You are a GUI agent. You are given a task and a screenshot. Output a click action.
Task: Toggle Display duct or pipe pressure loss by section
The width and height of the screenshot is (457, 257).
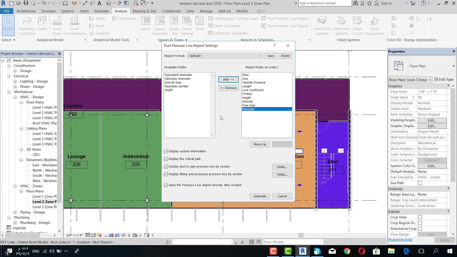(x=166, y=167)
